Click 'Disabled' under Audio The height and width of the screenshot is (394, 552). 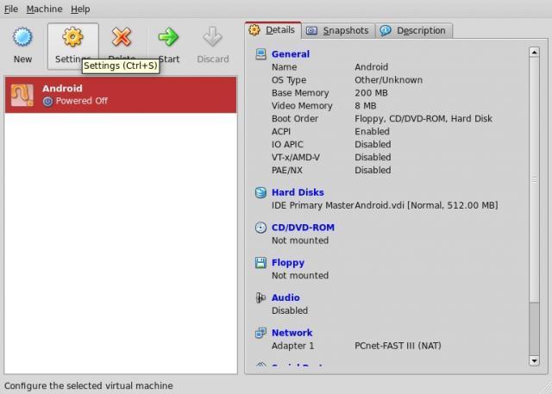[x=290, y=310]
